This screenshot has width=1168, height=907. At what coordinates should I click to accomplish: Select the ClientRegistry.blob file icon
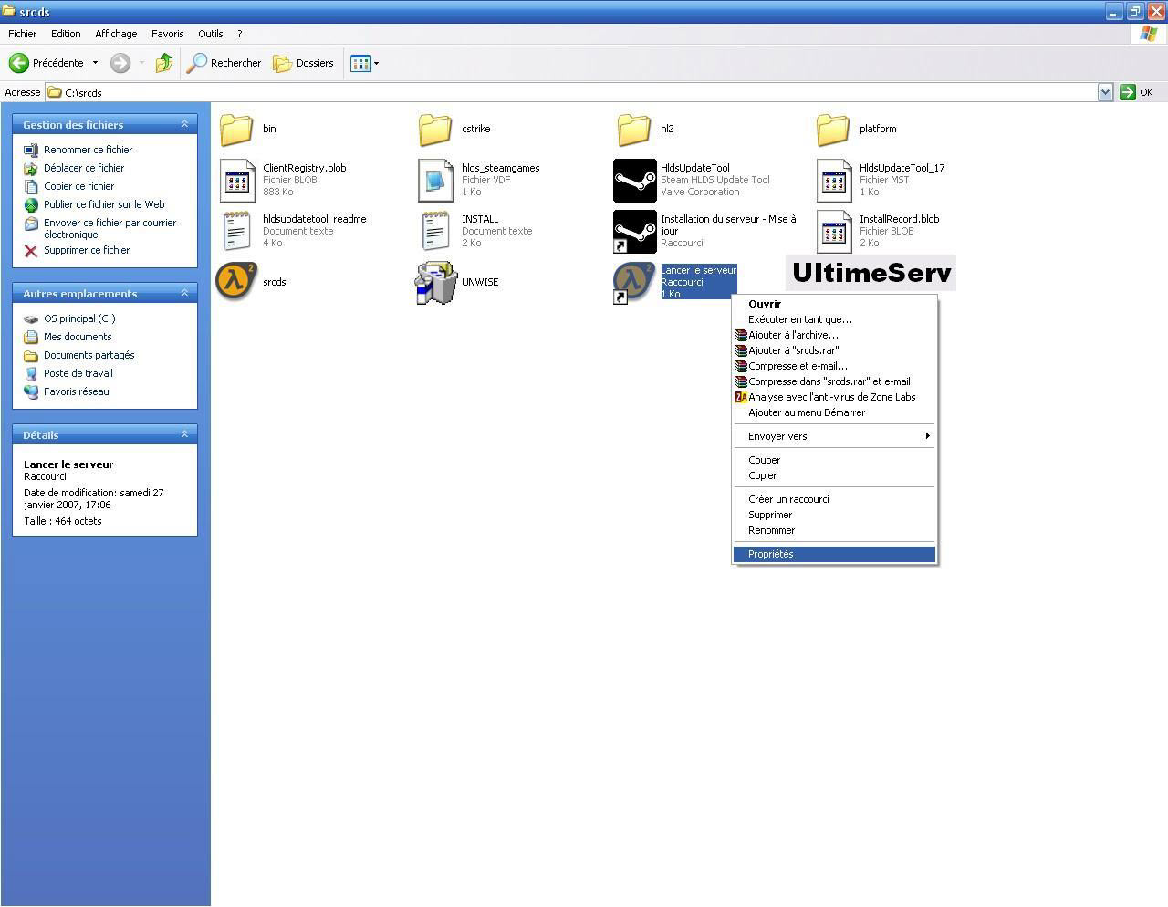(x=237, y=181)
